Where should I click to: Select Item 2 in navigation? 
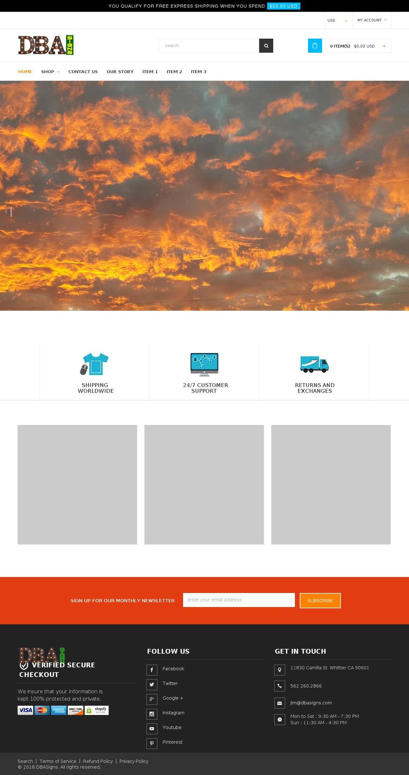(x=174, y=72)
